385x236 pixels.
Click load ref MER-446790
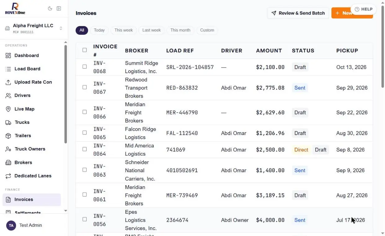(182, 113)
